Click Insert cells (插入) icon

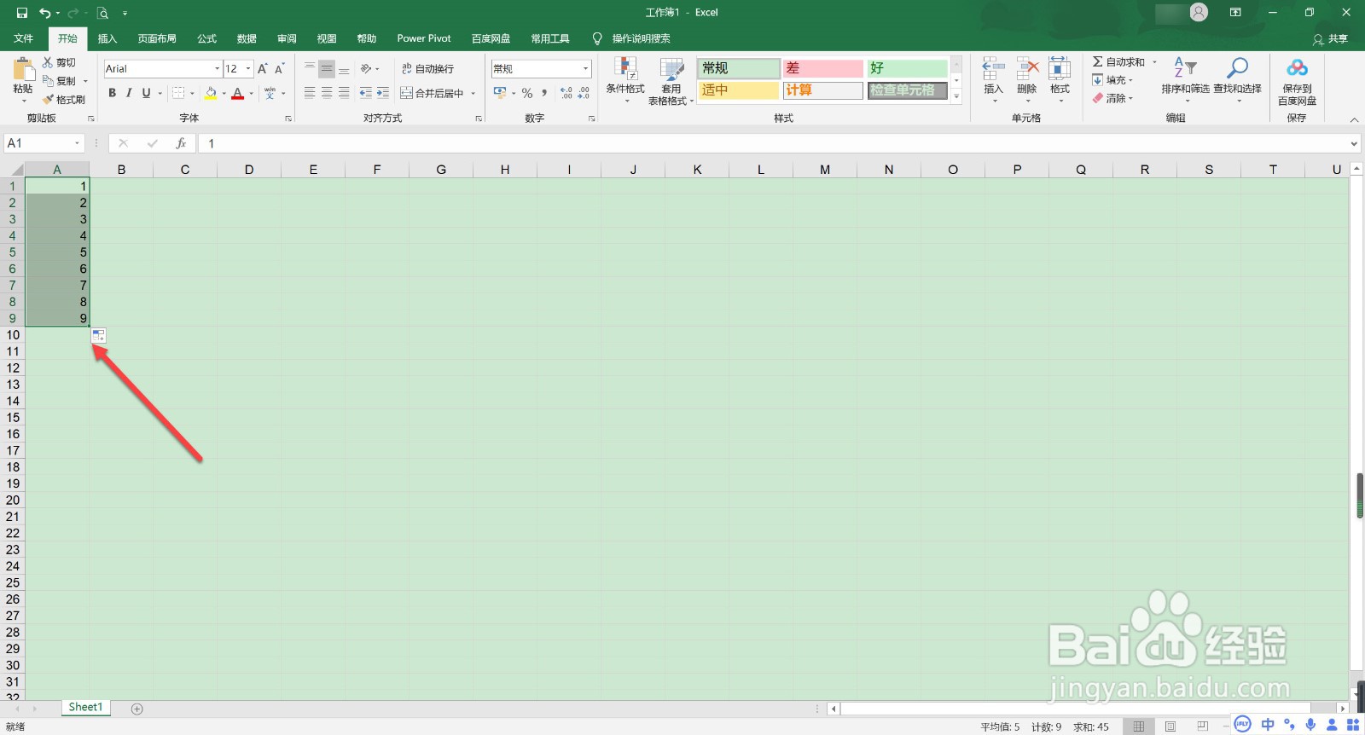993,70
